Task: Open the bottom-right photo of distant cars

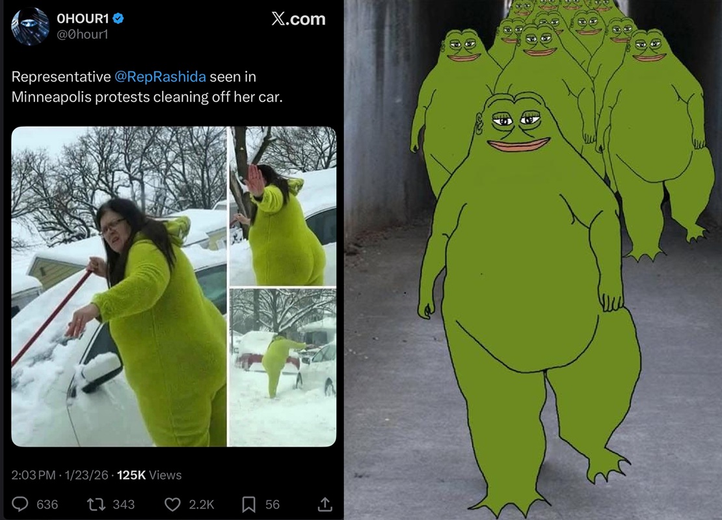Action: 283,368
